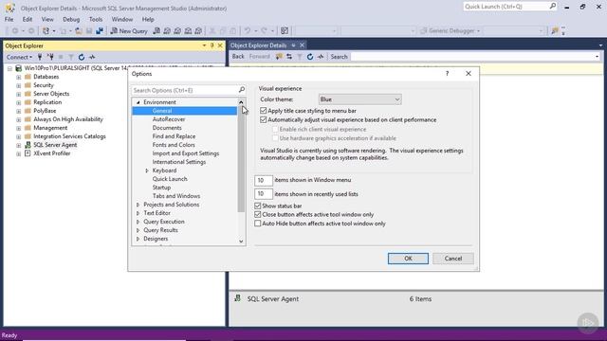Open the Connect dropdown in Object Explorer
Image resolution: width=607 pixels, height=341 pixels.
[19, 57]
